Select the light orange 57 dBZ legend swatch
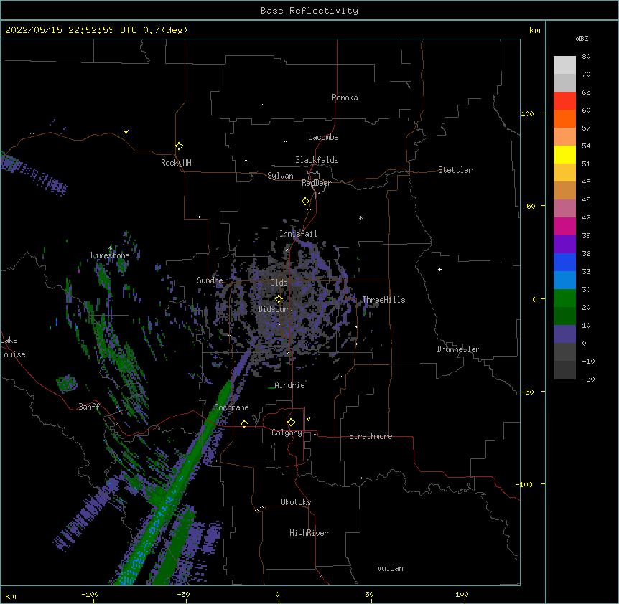 [x=564, y=136]
